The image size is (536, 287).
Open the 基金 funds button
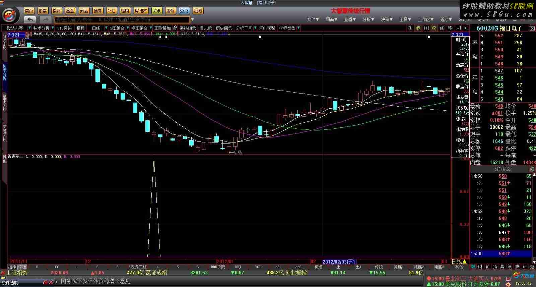pyautogui.click(x=70, y=11)
